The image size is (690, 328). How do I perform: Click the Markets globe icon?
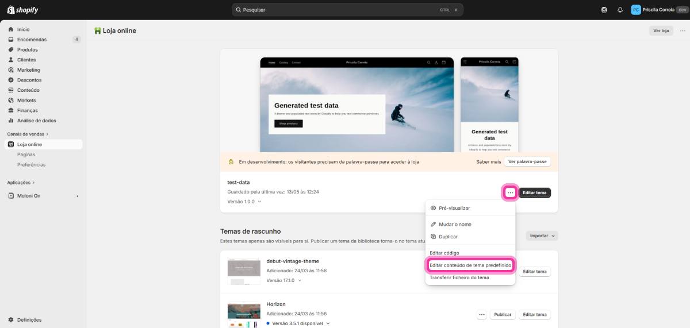tap(11, 101)
